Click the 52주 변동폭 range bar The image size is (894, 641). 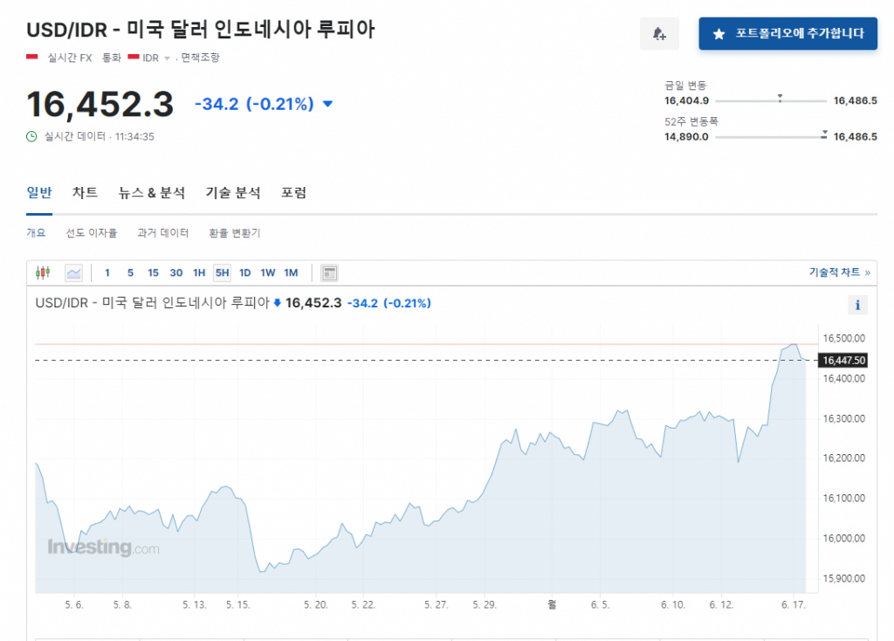pos(770,136)
